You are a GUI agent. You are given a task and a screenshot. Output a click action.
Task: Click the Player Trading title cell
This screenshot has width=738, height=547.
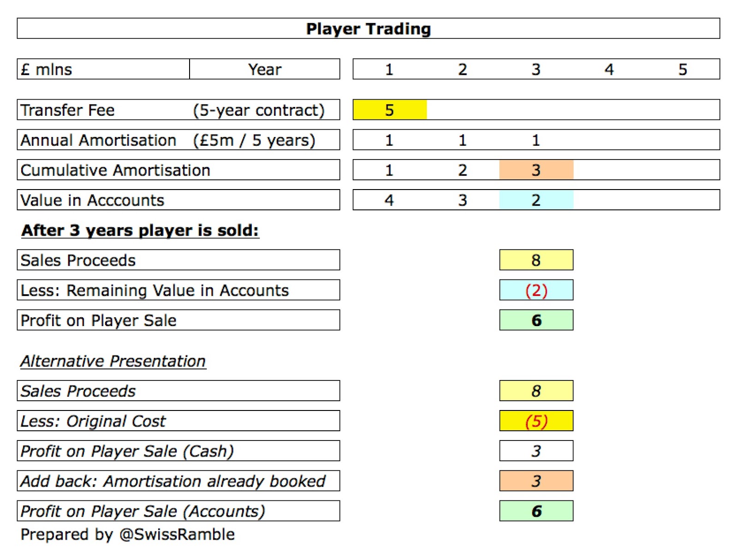[x=368, y=29]
